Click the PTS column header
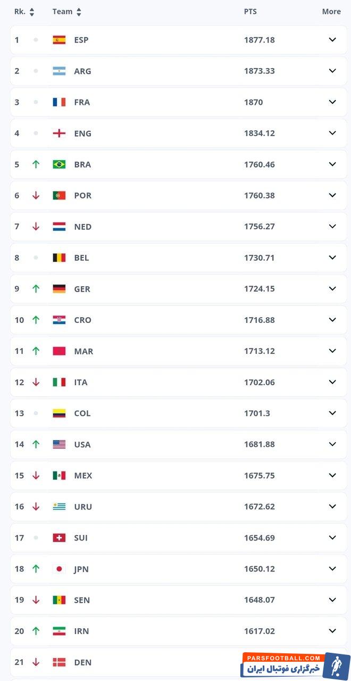The width and height of the screenshot is (351, 681). 250,12
